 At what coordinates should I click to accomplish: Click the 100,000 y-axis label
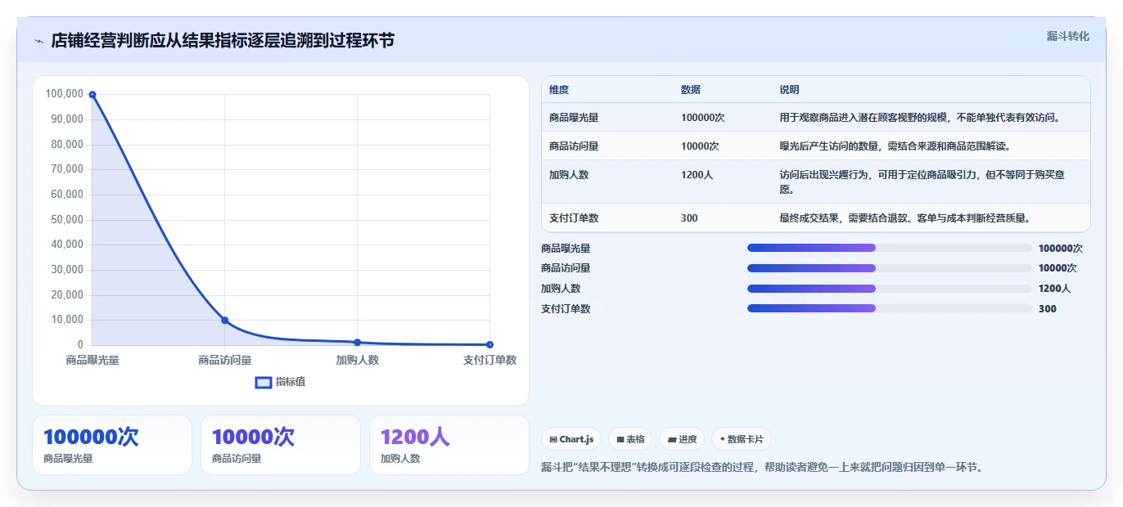click(x=65, y=94)
